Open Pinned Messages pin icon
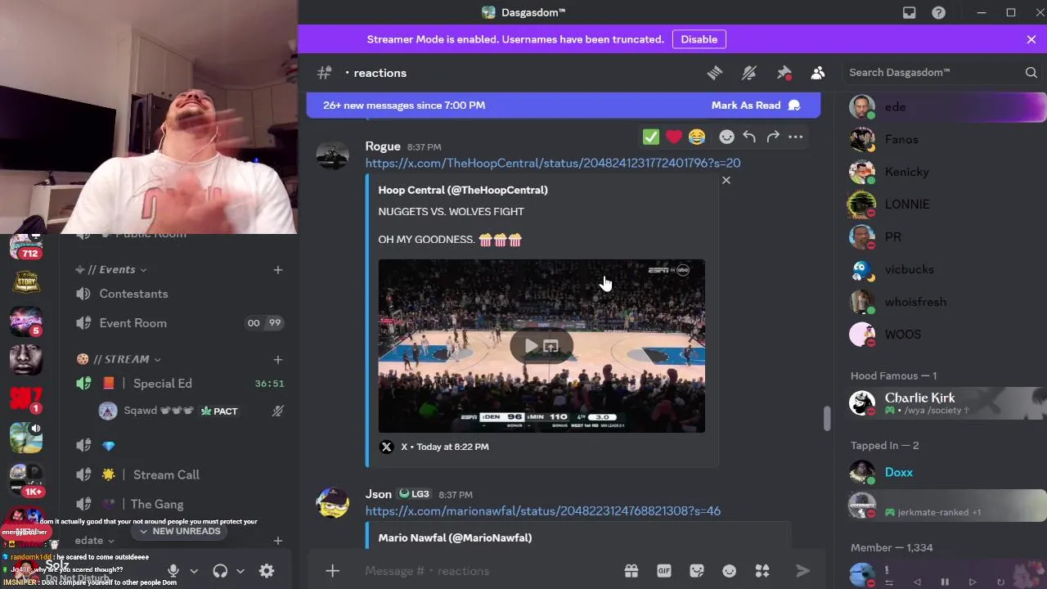This screenshot has height=589, width=1047. (784, 73)
